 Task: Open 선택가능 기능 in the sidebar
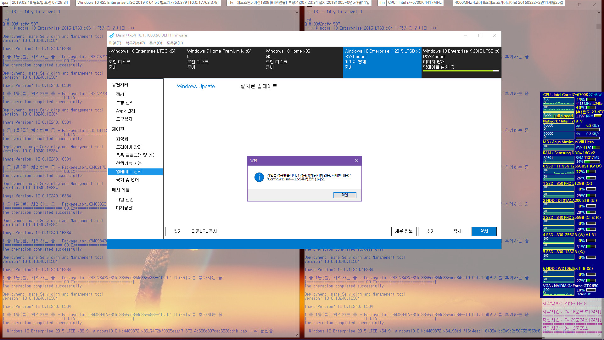point(129,163)
